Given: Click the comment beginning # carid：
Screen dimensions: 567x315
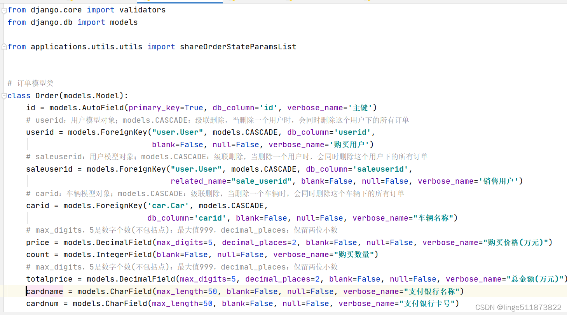Looking at the screenshot, I should click(x=215, y=194).
